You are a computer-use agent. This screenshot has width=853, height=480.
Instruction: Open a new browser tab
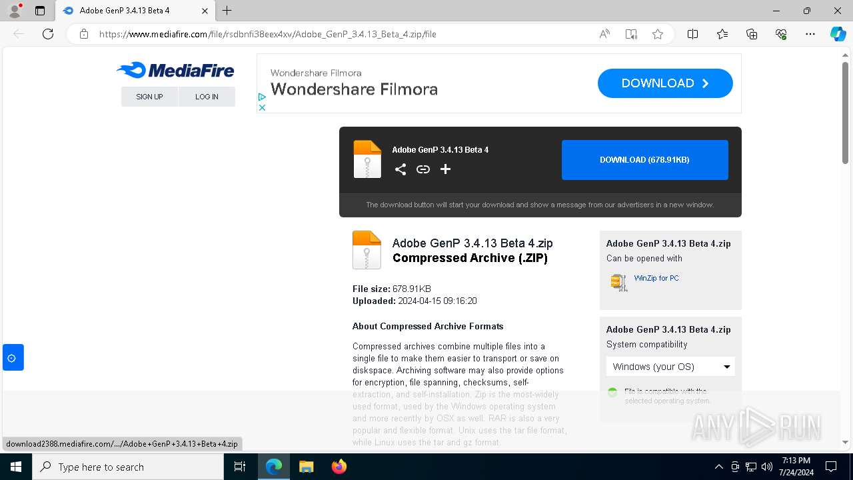pos(227,11)
